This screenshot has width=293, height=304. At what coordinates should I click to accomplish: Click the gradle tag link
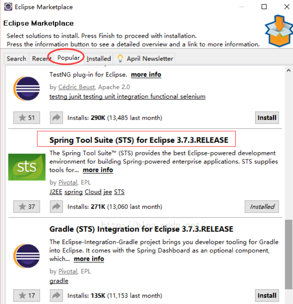coord(59,281)
